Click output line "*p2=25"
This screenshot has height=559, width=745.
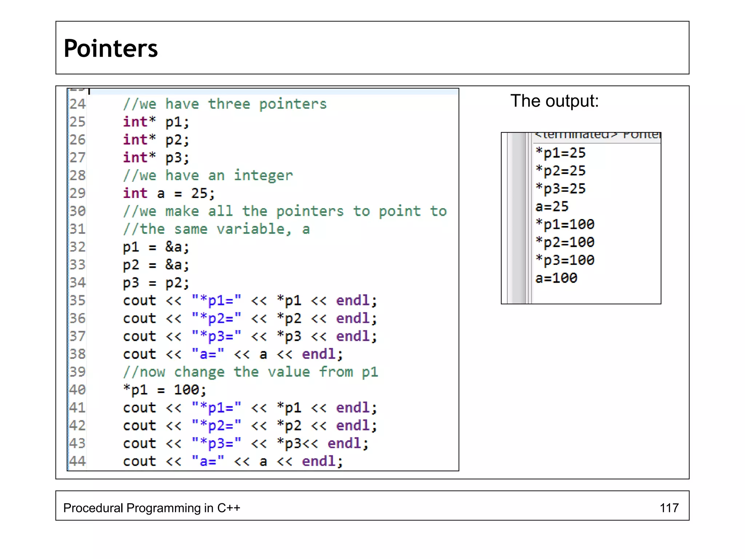[x=561, y=171]
